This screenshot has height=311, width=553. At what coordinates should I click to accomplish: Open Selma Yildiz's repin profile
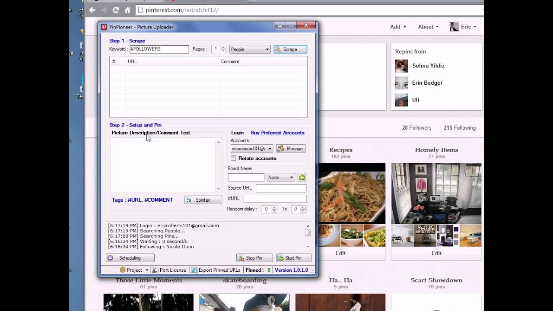coord(429,66)
